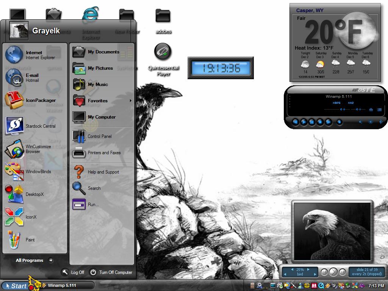Image resolution: width=388 pixels, height=291 pixels.
Task: Click the Start button
Action: pos(16,286)
